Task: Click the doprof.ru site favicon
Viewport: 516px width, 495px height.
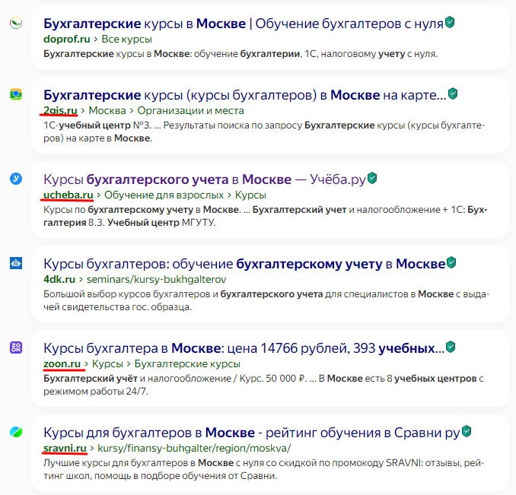Action: click(16, 24)
